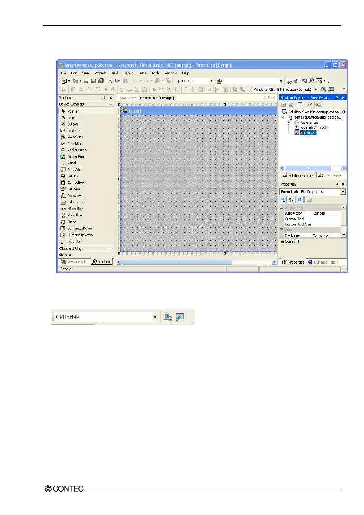Click the Build Action value Compile

[x=326, y=213]
